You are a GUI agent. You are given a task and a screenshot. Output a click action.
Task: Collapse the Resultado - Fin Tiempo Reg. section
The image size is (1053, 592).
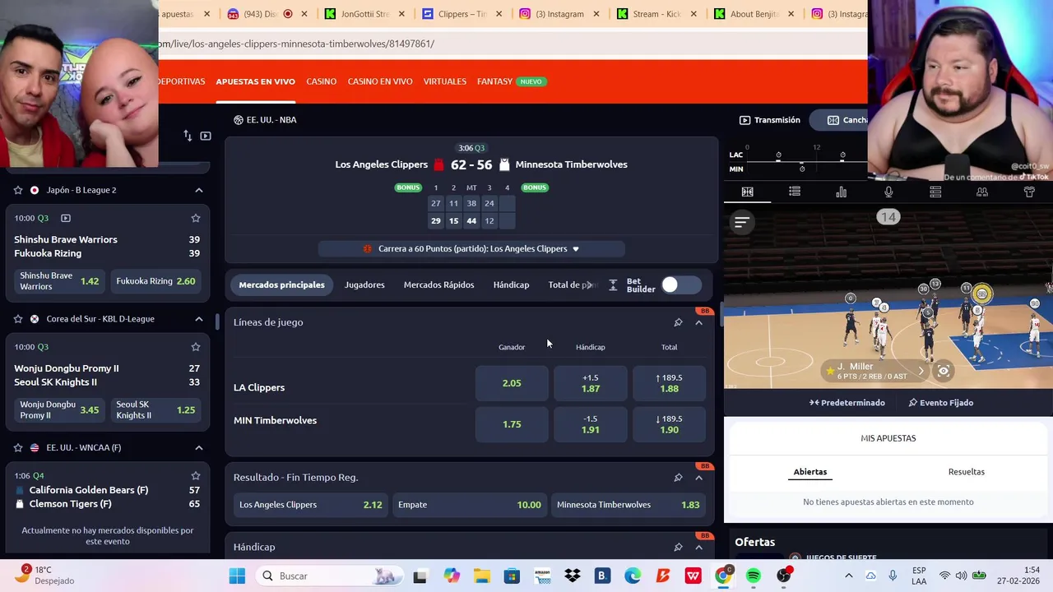699,478
